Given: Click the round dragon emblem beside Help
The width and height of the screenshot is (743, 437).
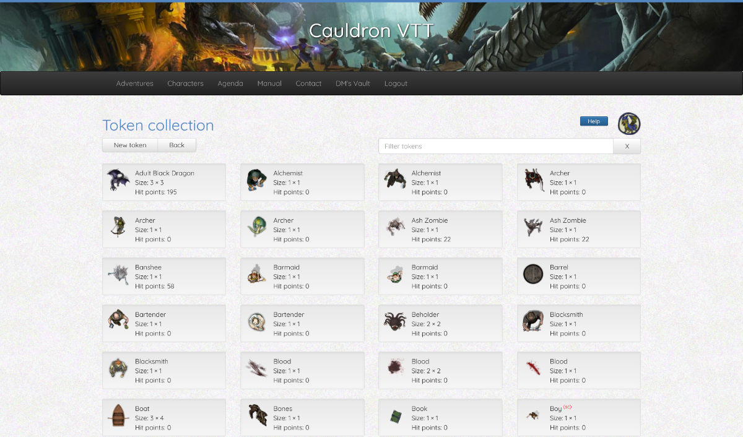Looking at the screenshot, I should click(x=629, y=123).
